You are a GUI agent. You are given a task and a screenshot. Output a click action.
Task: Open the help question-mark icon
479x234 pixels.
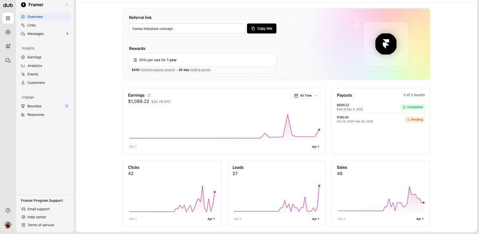tap(8, 210)
